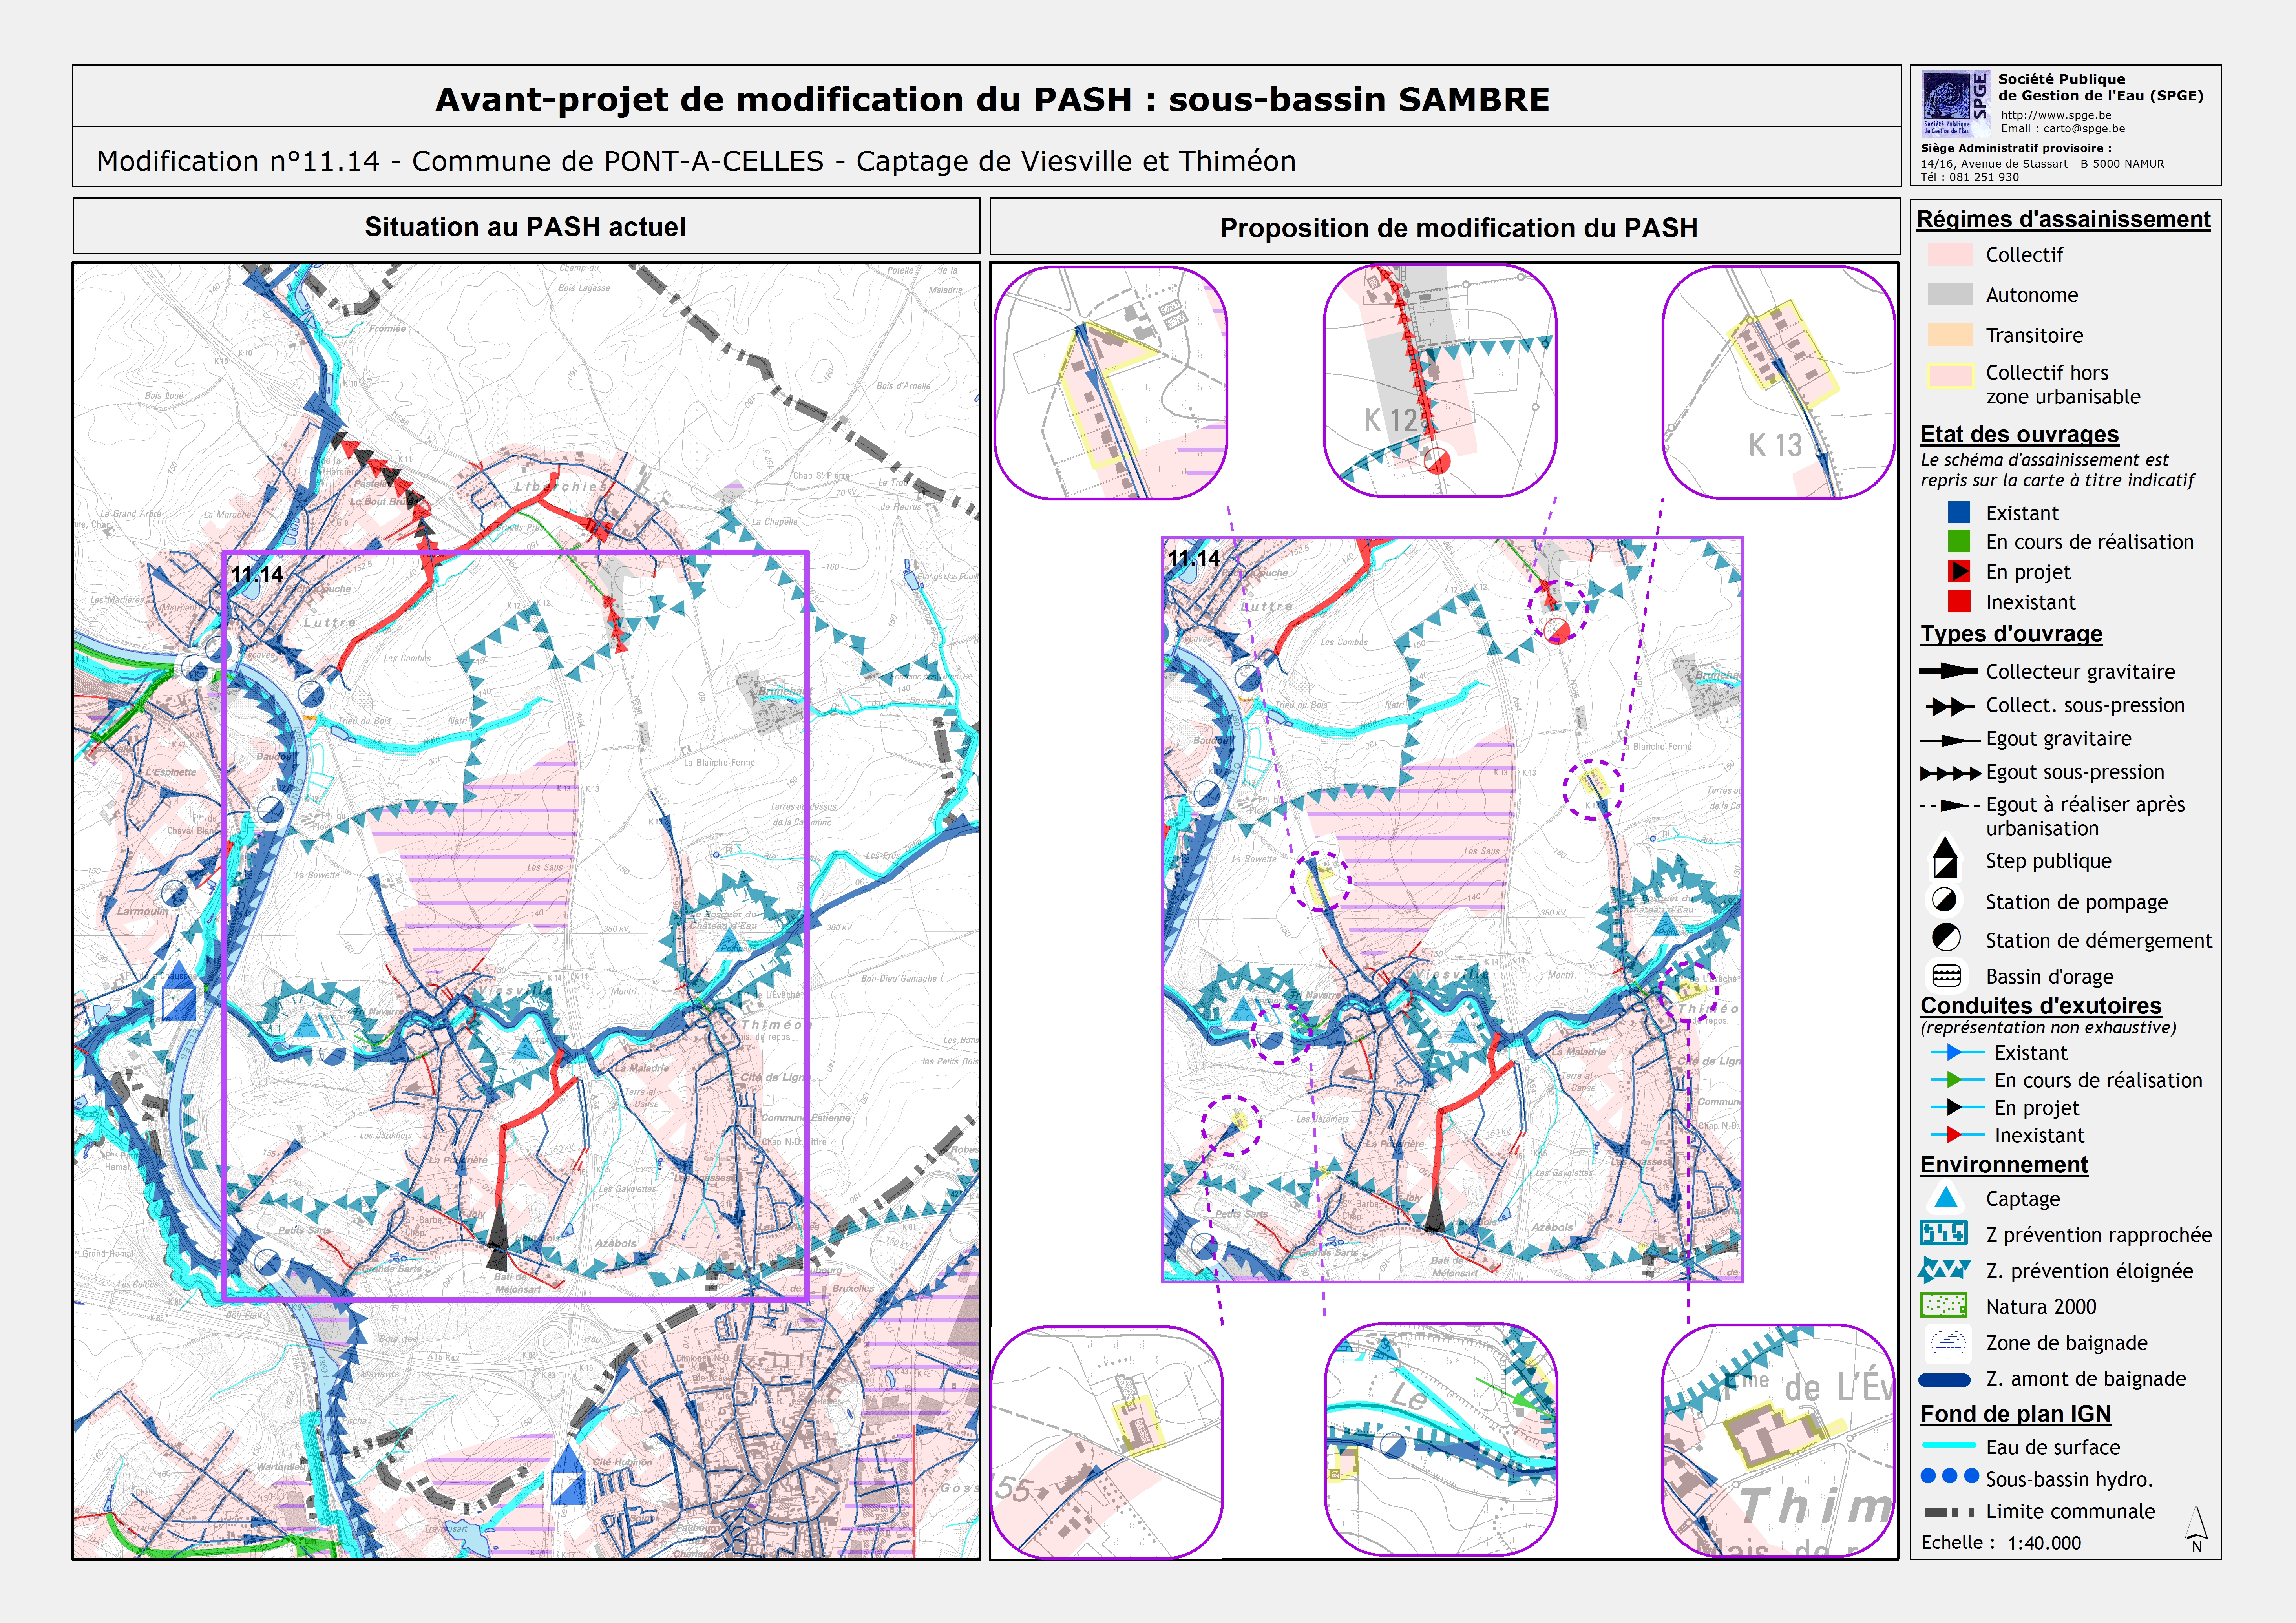Click the K 13 inset detail map
This screenshot has height=1623, width=2296.
pyautogui.click(x=1779, y=382)
